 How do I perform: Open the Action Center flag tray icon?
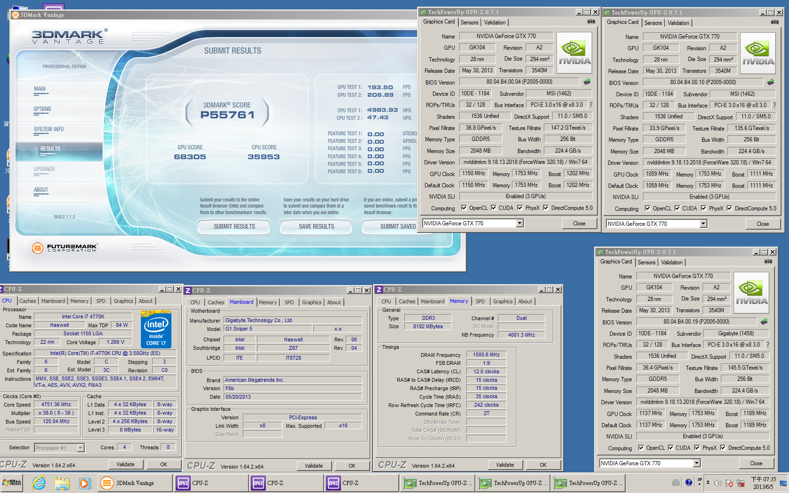729,483
